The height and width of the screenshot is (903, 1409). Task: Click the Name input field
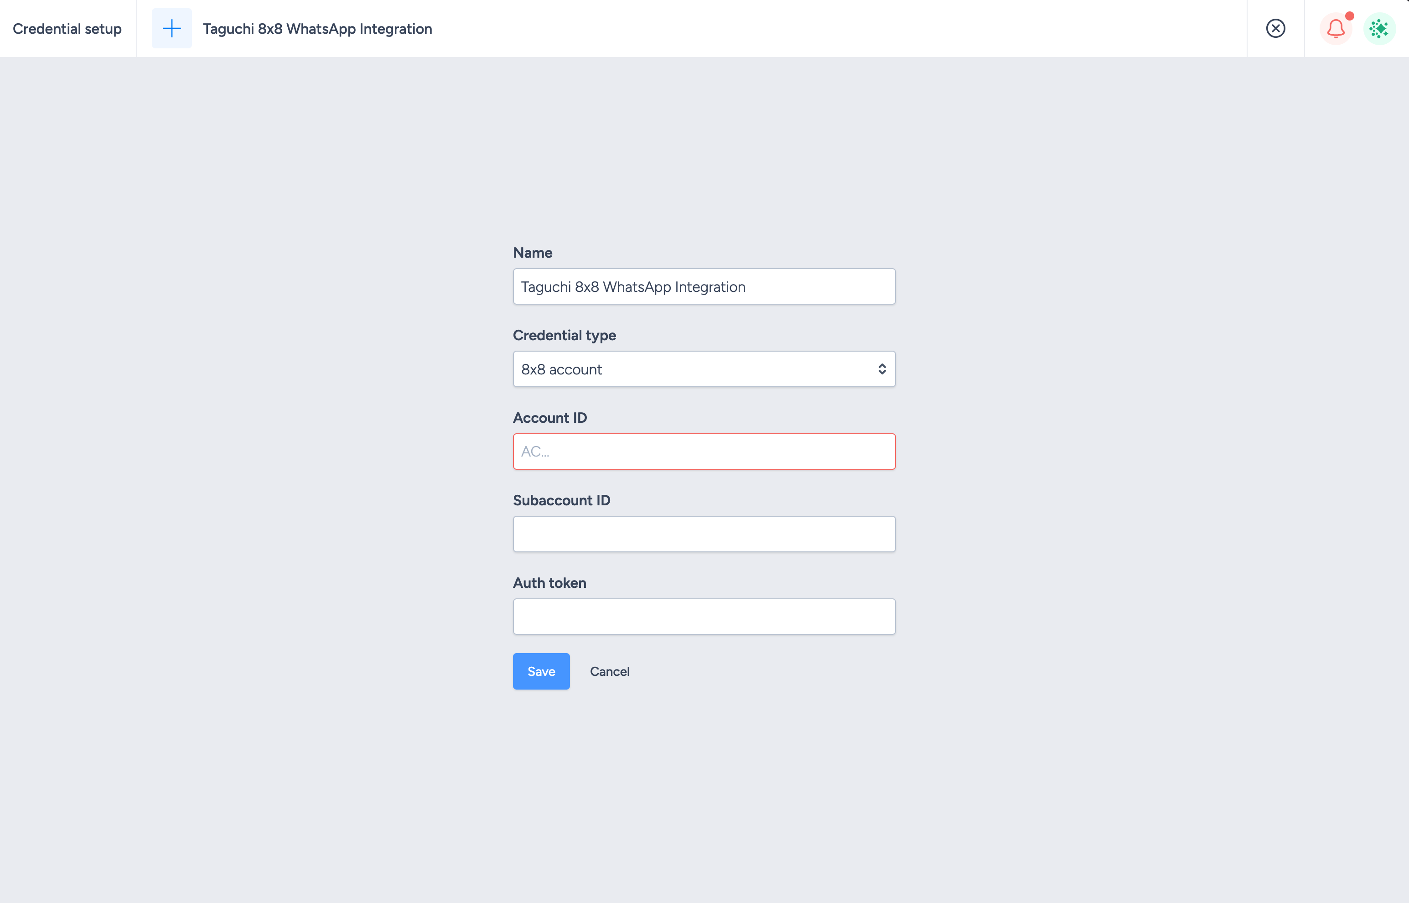[x=704, y=286]
